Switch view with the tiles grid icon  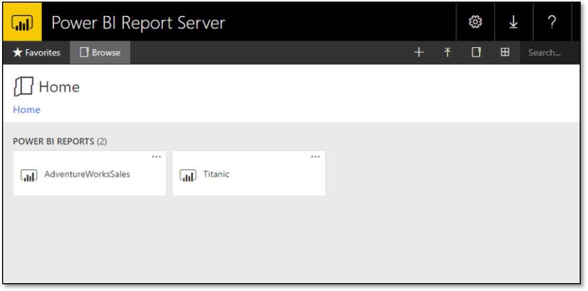pos(505,52)
